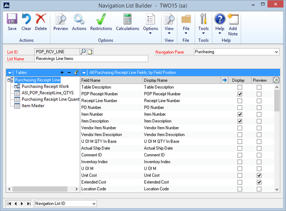Click the List ID field
Screen dimensions: 286x211
[x=57, y=52]
